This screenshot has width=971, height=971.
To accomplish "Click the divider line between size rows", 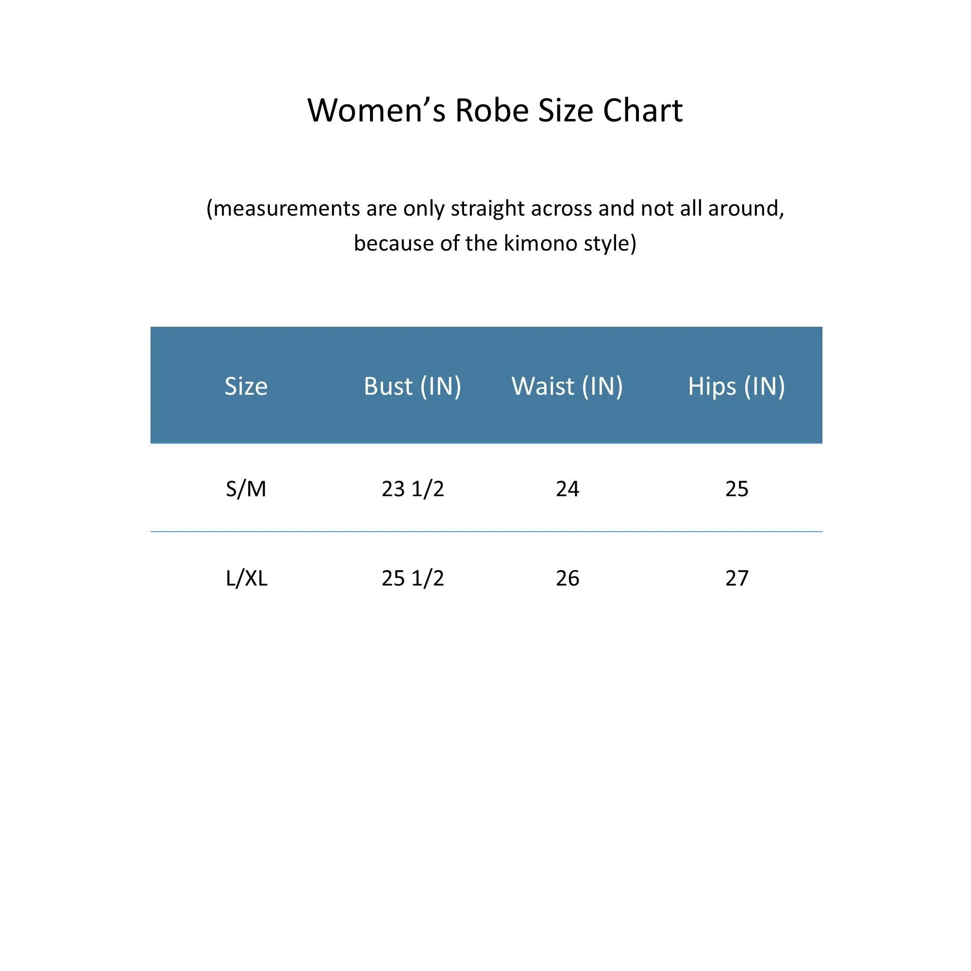I will click(486, 531).
